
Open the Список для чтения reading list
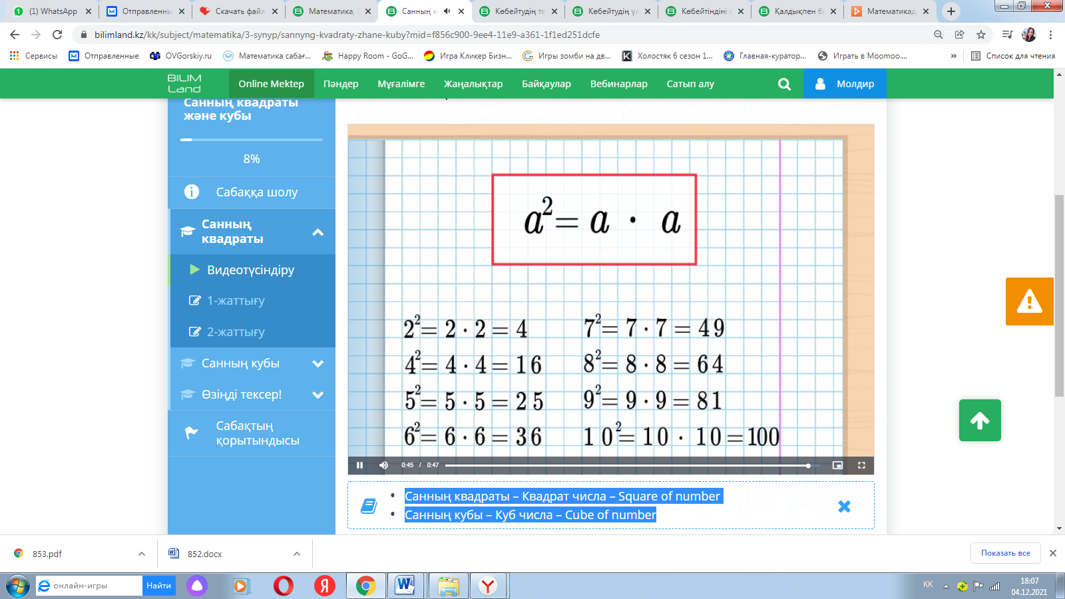tap(1013, 56)
